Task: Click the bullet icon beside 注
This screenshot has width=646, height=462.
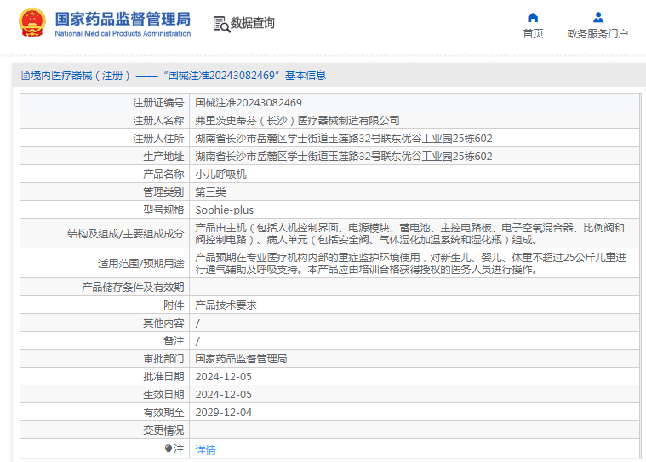Action: 169,448
